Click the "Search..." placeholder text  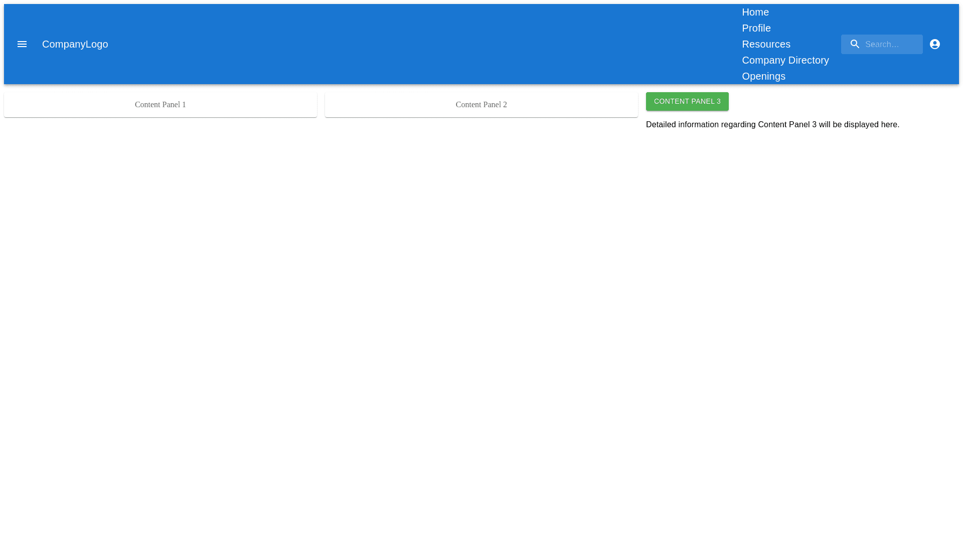tap(882, 45)
